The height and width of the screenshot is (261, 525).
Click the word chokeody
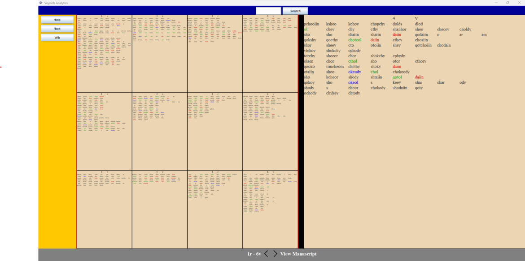pos(401,72)
